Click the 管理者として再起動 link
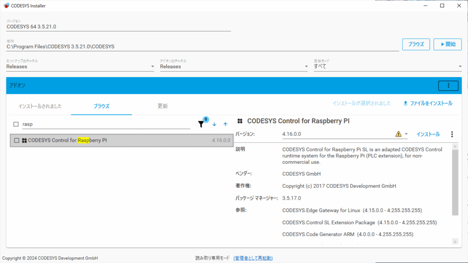 tap(253, 258)
